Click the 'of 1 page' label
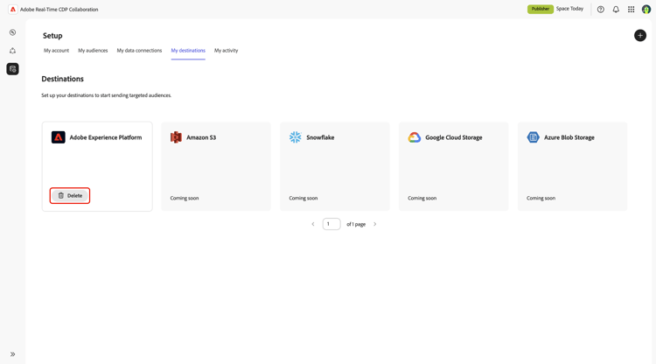The image size is (656, 364). [356, 224]
